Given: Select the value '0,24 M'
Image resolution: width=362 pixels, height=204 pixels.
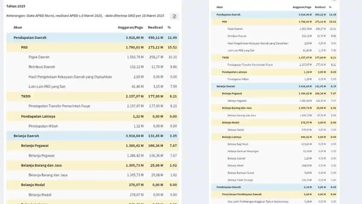Looking at the screenshot, I should pos(308,187).
